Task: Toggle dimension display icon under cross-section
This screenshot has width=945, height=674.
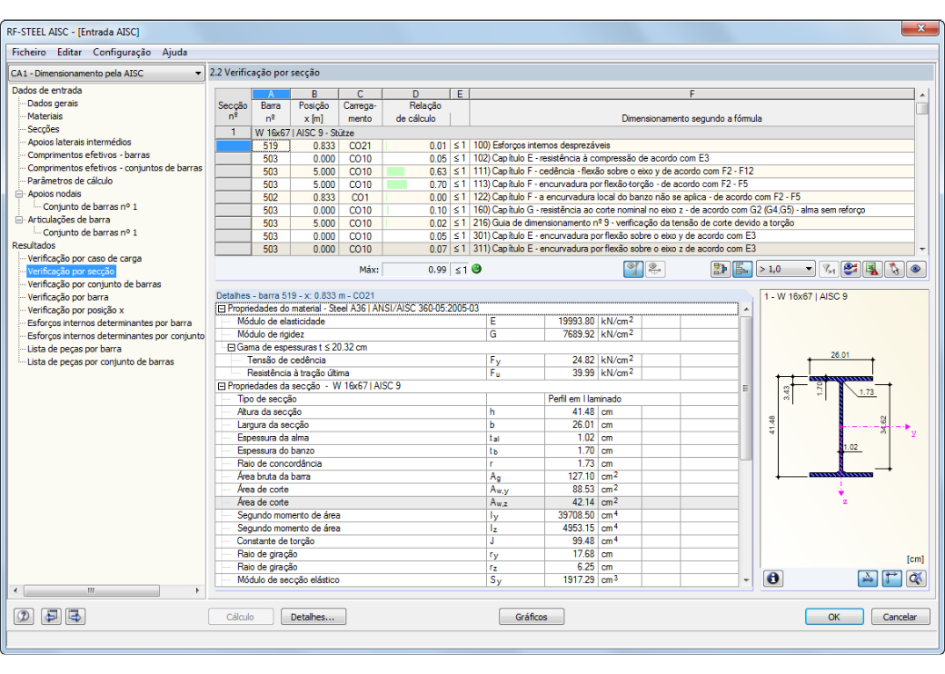Action: [x=867, y=579]
